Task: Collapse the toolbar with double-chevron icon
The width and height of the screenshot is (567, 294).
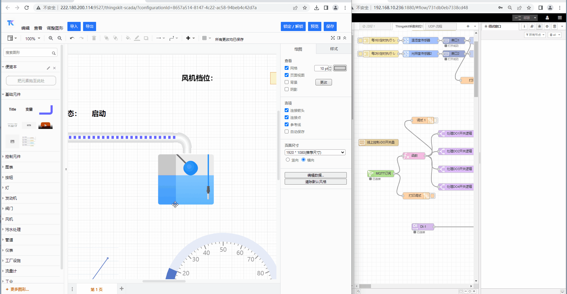Action: pyautogui.click(x=345, y=38)
